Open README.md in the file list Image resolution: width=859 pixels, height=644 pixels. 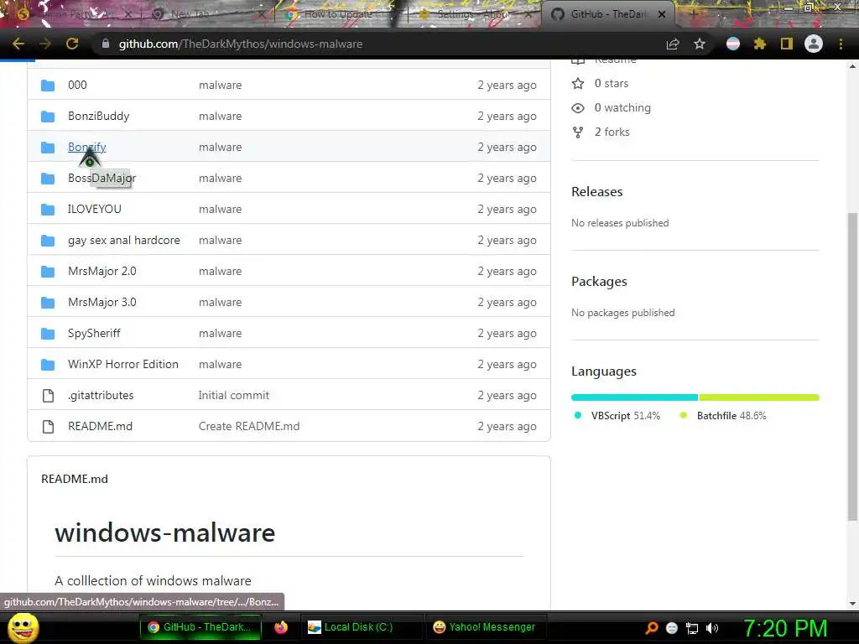pyautogui.click(x=100, y=426)
